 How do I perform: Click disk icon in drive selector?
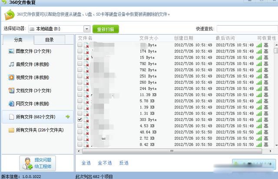coord(32,29)
